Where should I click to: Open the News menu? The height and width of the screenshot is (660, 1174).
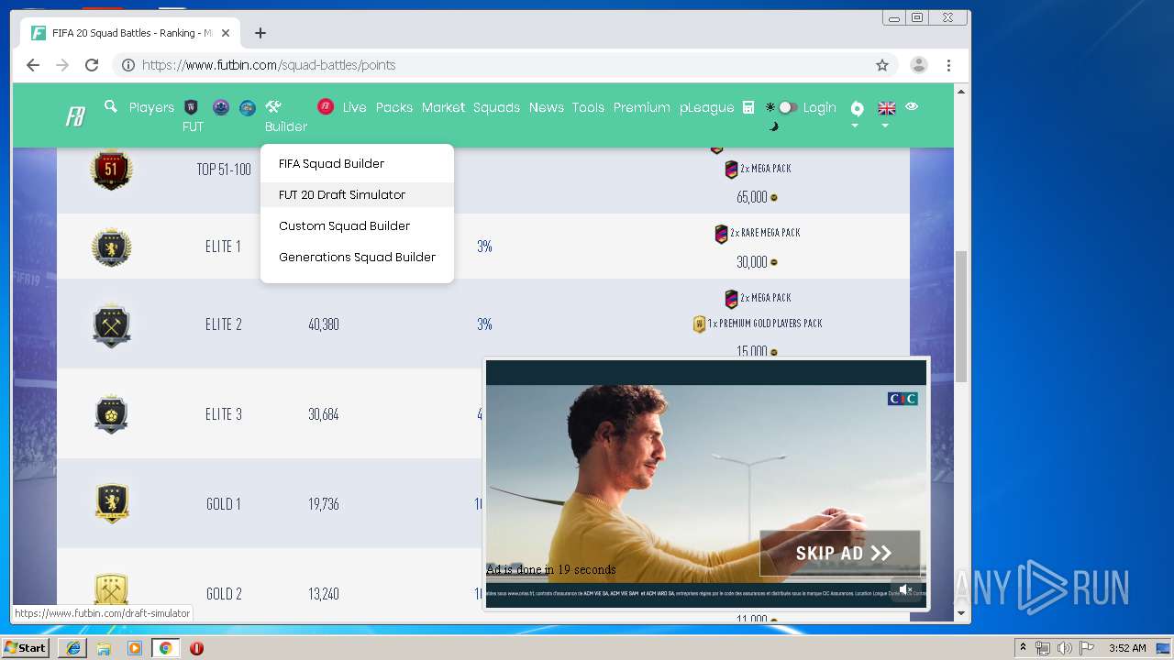546,107
